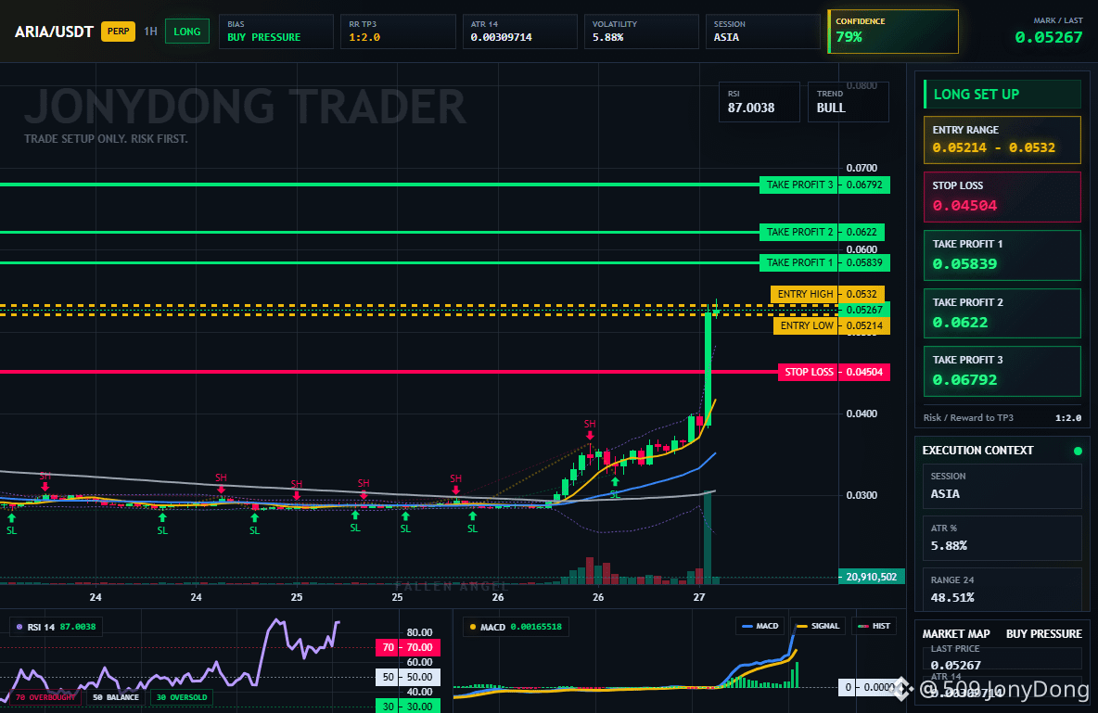Open the BIAS Buy Pressure card

(276, 32)
